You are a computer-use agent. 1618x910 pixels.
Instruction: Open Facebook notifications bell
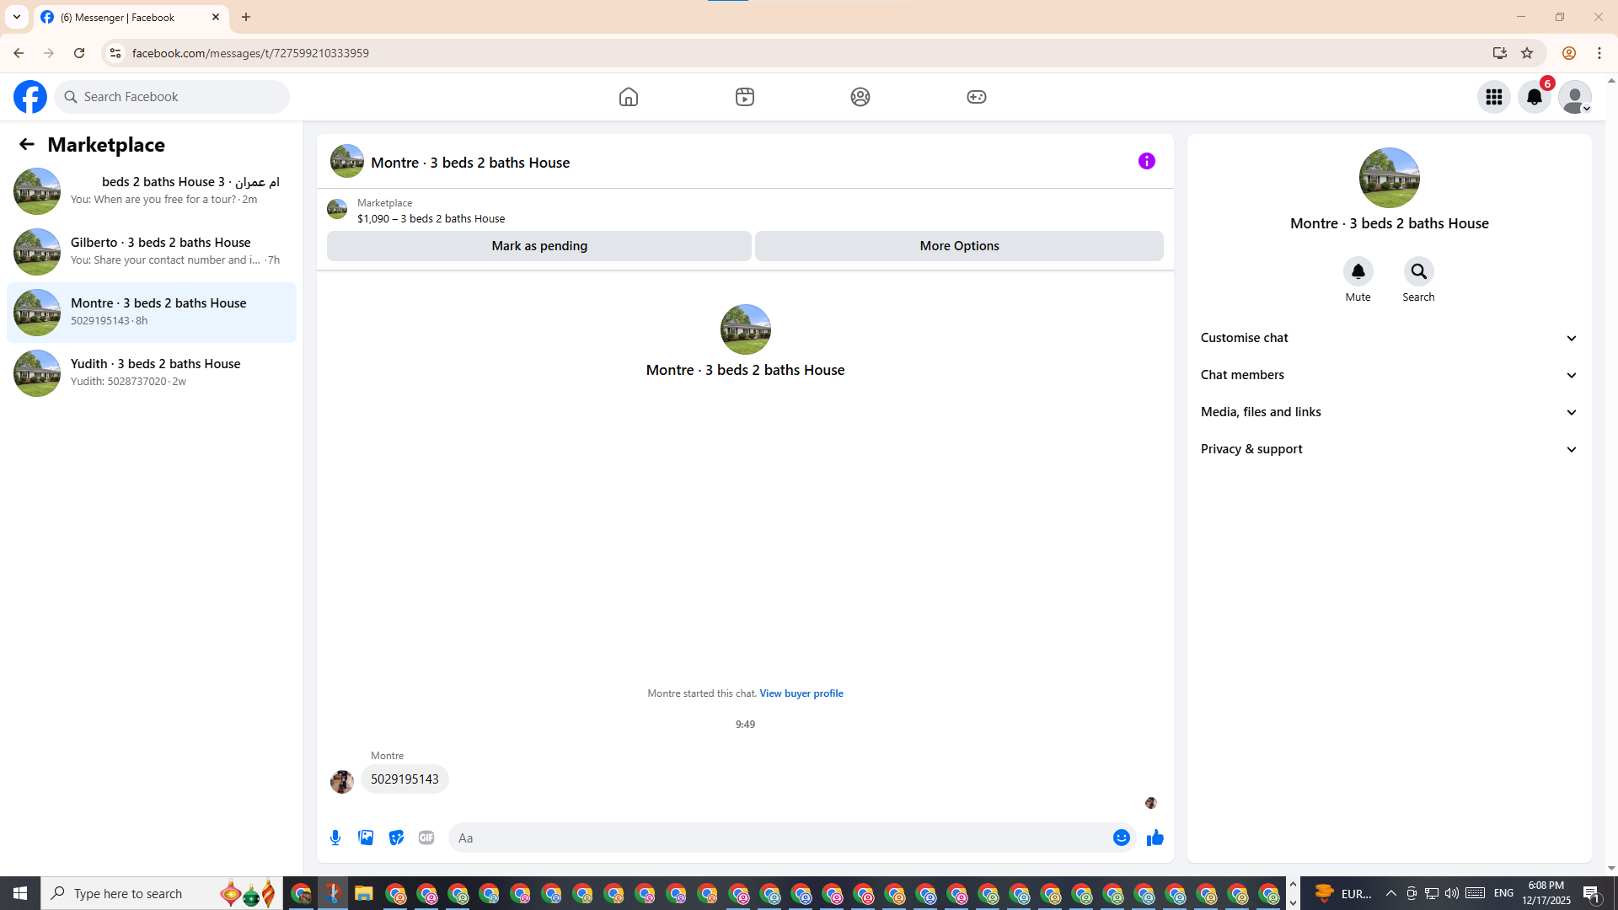tap(1534, 97)
